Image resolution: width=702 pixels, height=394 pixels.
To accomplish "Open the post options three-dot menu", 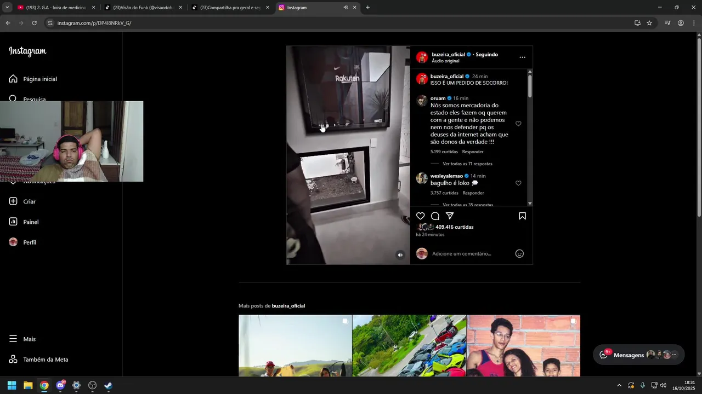I will click(522, 57).
